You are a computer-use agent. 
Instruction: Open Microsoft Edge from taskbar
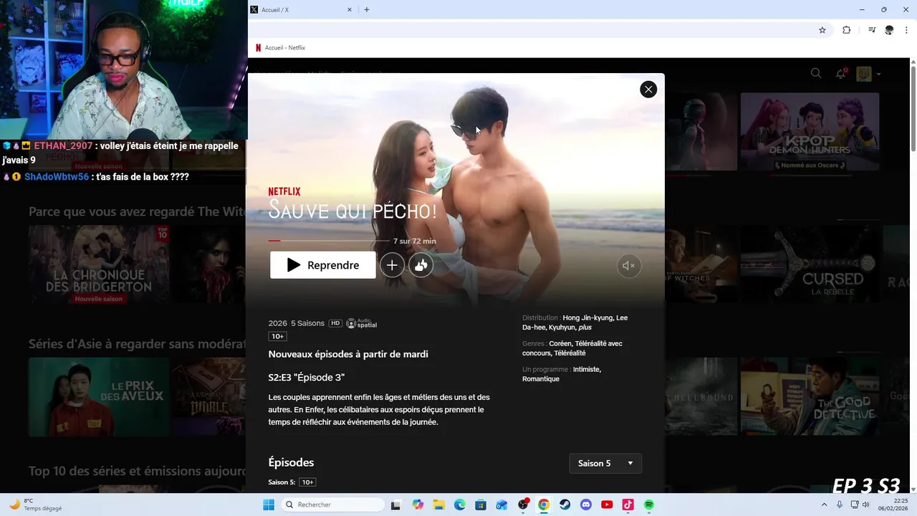point(460,505)
